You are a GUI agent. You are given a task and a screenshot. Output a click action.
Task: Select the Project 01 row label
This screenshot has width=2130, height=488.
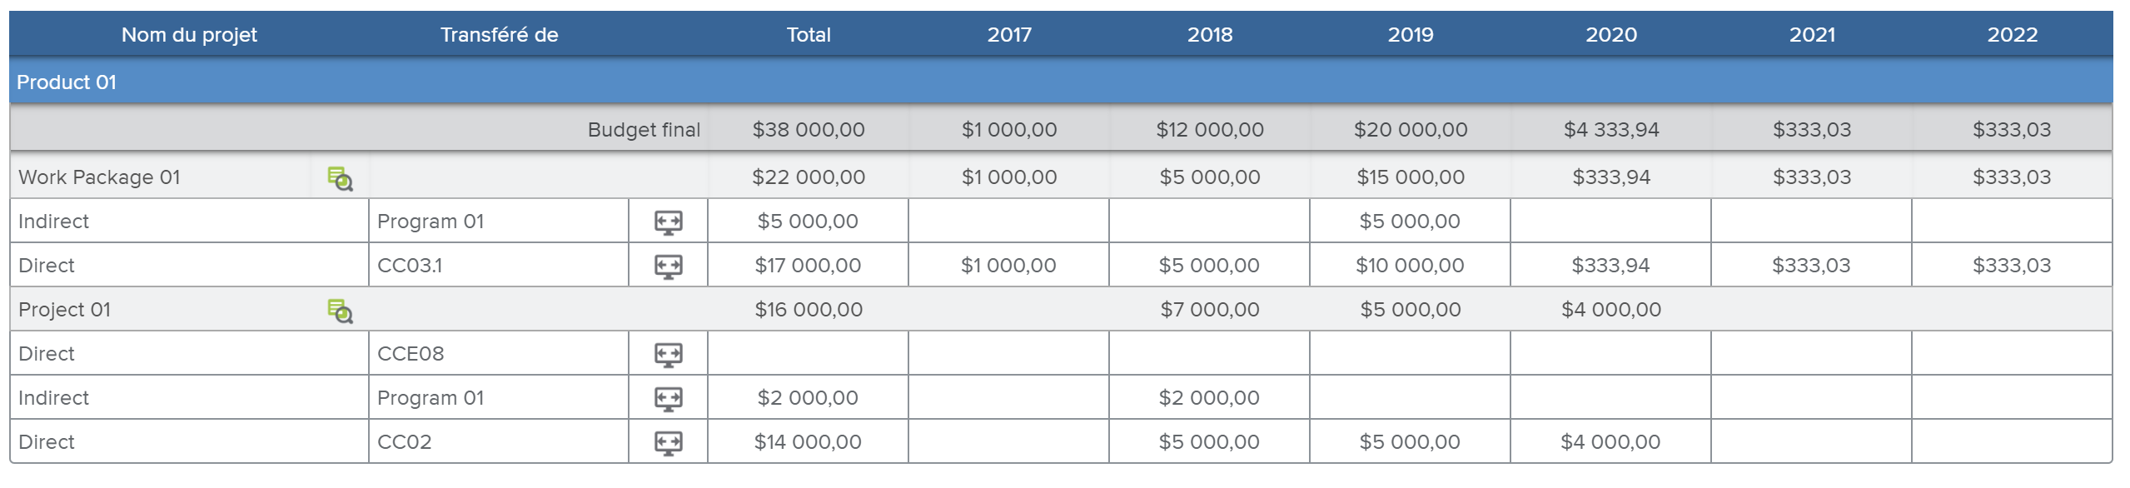pos(64,310)
